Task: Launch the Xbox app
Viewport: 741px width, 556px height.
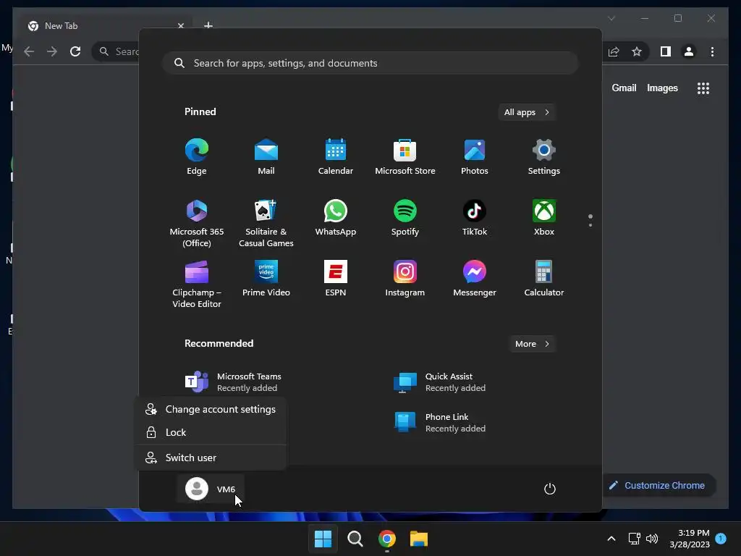Action: coord(544,218)
